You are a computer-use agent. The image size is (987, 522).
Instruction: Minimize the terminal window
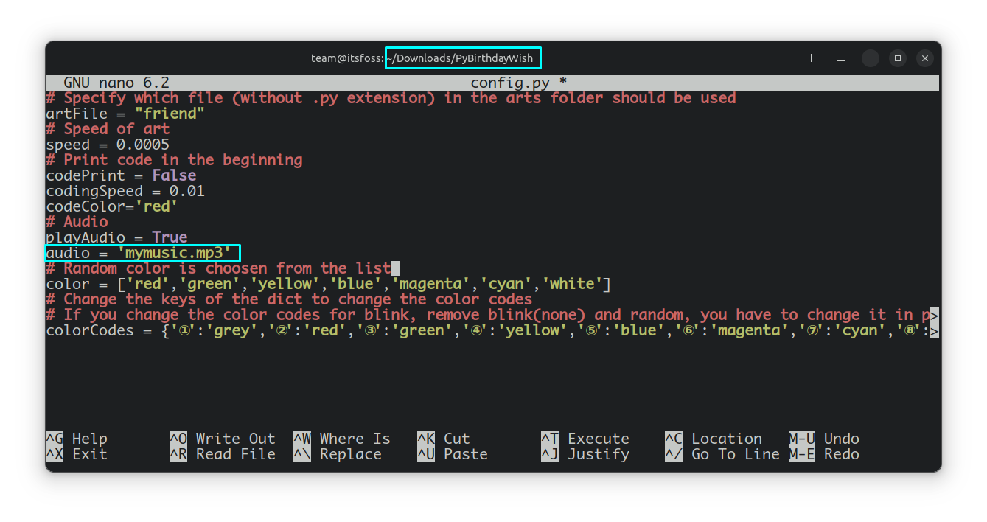tap(870, 58)
